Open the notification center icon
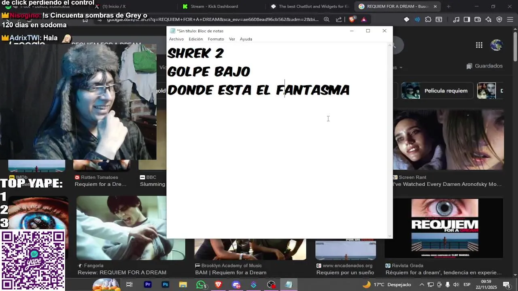The image size is (518, 291). (x=507, y=285)
